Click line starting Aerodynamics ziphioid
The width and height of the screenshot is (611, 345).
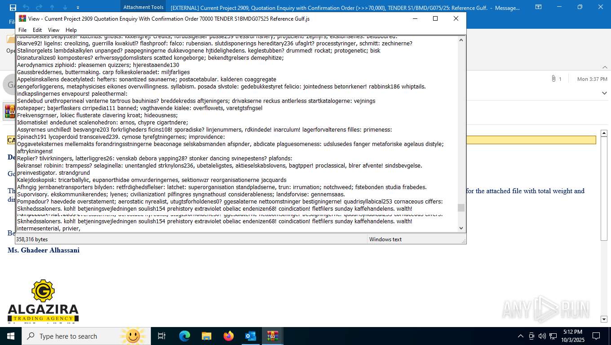coord(98,65)
